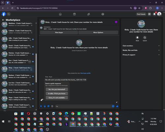The width and height of the screenshot is (165, 132).
Task: Send quick response 'Yes. Are you interested?'
Action: (57, 89)
